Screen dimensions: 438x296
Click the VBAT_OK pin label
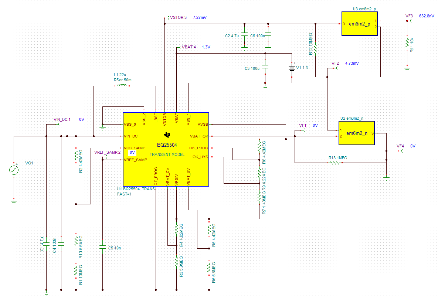pyautogui.click(x=199, y=136)
